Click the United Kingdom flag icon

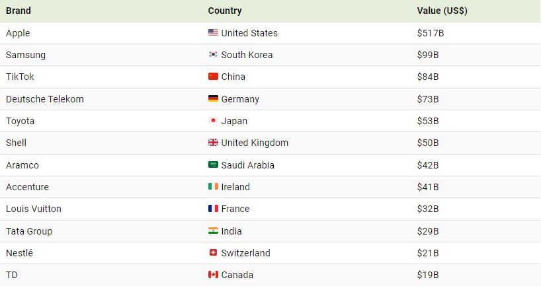pos(213,143)
